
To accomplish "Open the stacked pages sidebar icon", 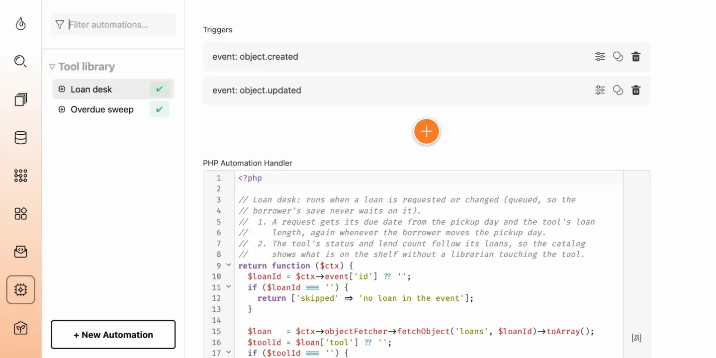I will [20, 99].
